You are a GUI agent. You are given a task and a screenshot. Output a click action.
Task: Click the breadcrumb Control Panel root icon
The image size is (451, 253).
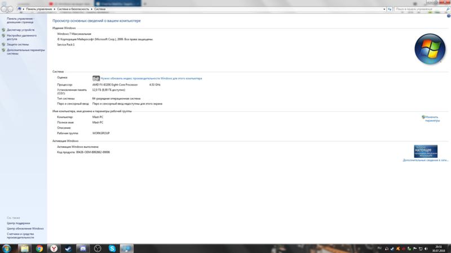(20, 9)
